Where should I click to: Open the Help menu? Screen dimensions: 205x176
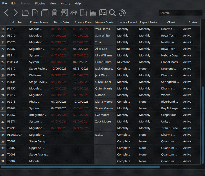point(78,3)
